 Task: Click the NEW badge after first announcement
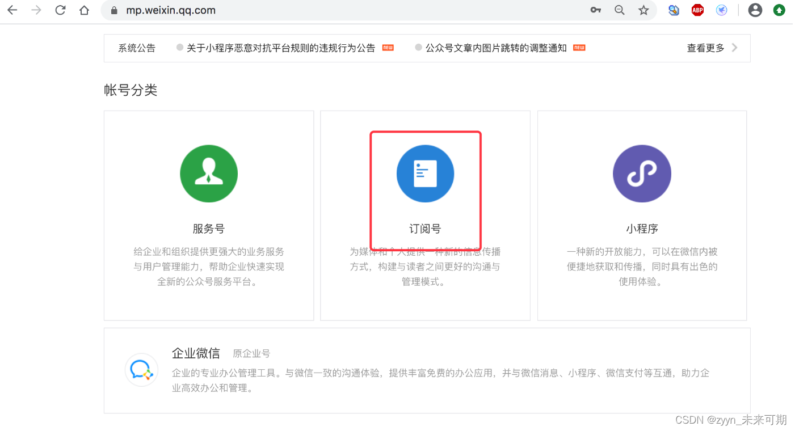pyautogui.click(x=388, y=48)
